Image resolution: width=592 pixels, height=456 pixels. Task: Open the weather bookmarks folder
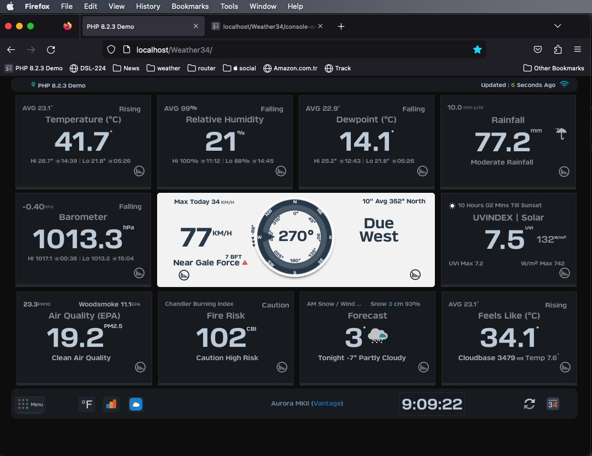click(163, 68)
